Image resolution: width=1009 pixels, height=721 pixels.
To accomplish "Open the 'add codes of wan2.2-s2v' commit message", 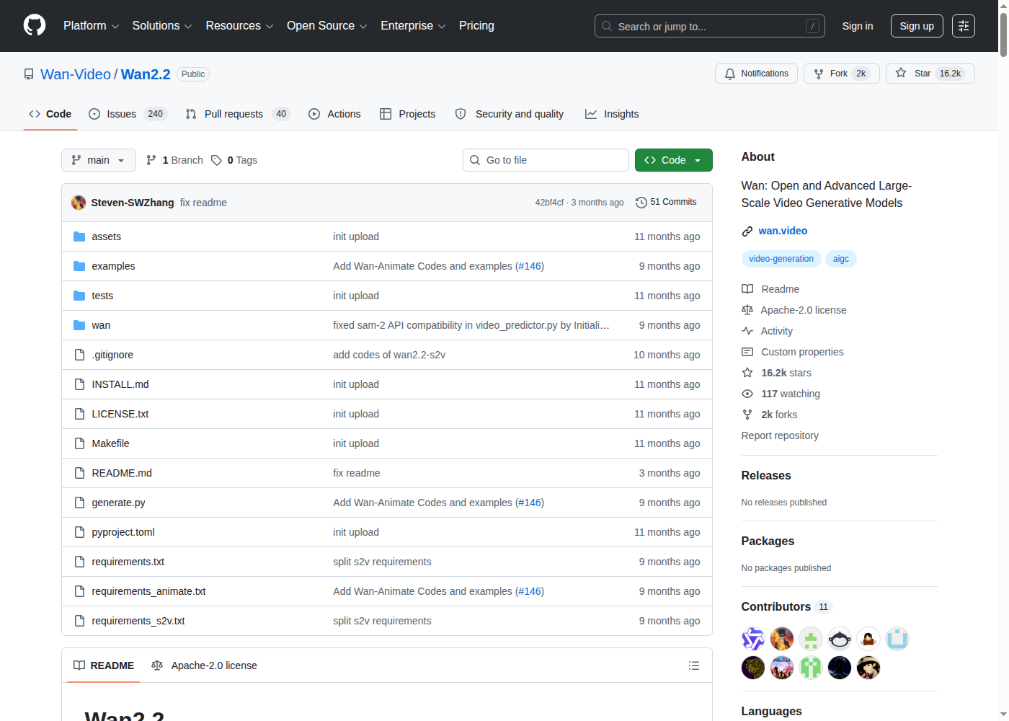I will [389, 355].
